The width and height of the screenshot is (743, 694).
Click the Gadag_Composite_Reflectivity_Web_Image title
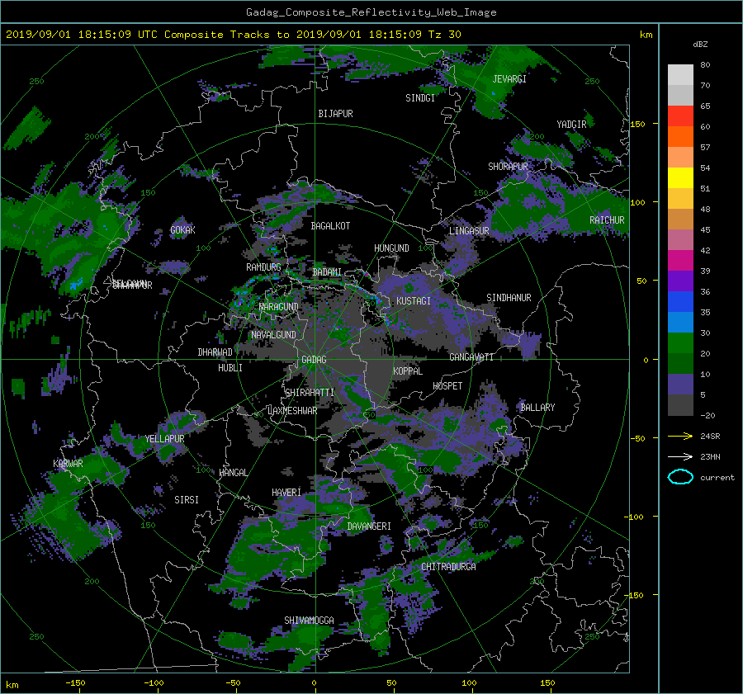pyautogui.click(x=371, y=12)
